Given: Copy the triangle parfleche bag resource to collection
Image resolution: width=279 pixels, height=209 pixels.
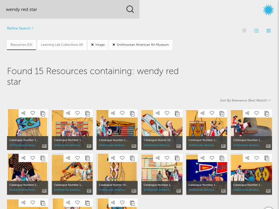Looking at the screenshot, I should 222,113.
